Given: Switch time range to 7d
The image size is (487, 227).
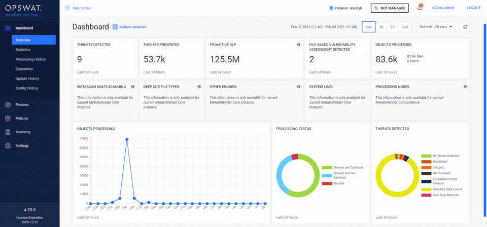Looking at the screenshot, I should pos(393,27).
